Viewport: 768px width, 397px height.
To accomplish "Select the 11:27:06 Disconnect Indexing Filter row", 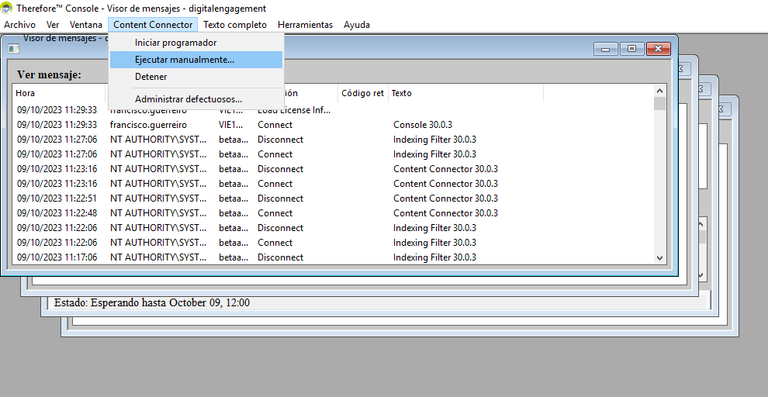I will point(333,140).
